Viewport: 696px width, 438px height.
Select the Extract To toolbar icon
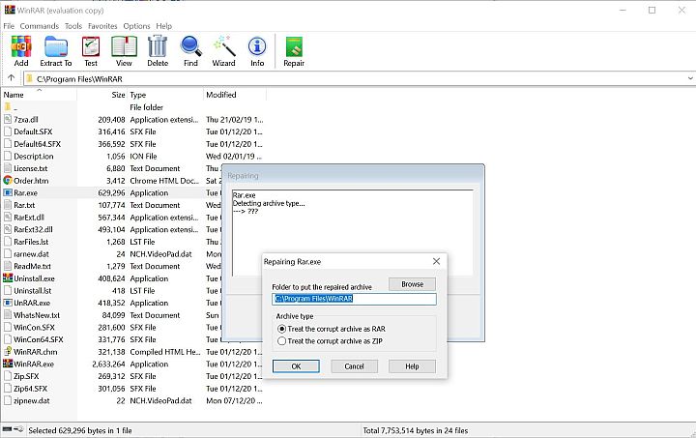pos(56,51)
